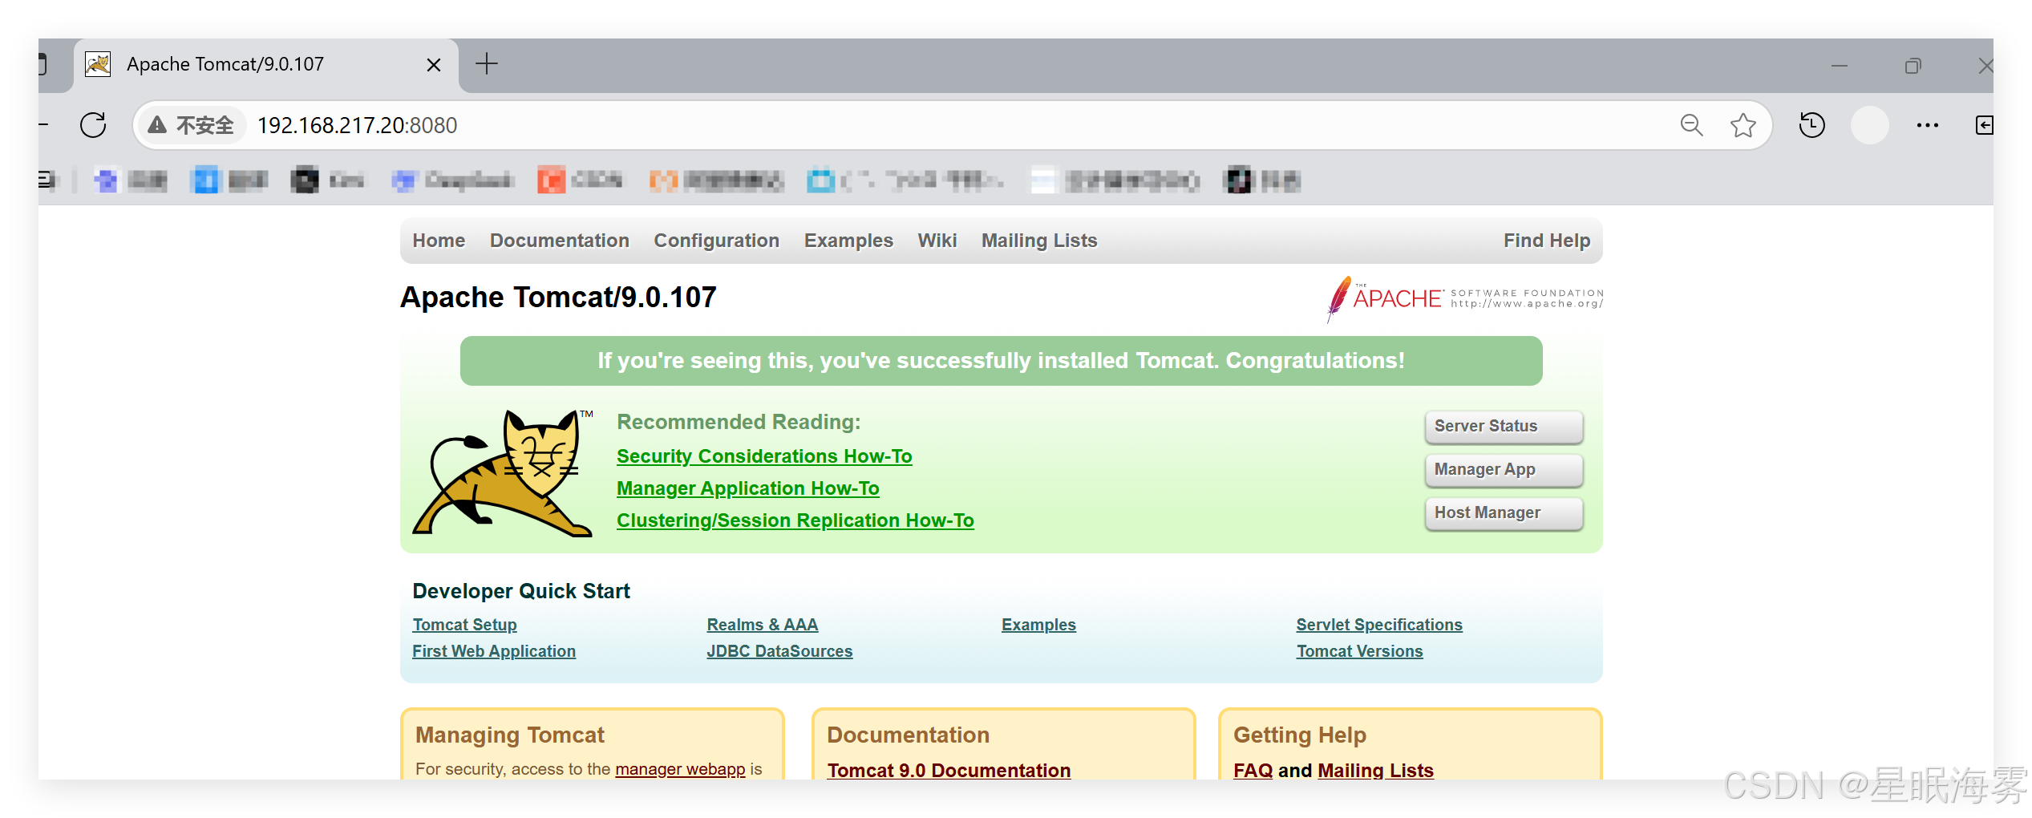This screenshot has width=2032, height=818.
Task: Open Documentation in Tomcat nav bar
Action: coord(560,241)
